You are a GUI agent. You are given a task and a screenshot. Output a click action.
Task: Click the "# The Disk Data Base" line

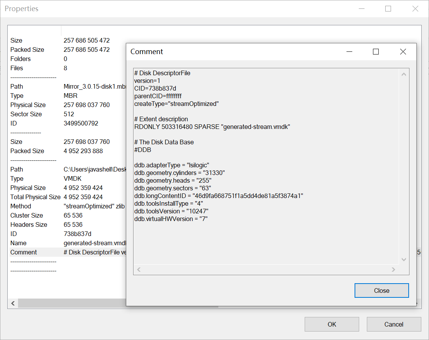(164, 142)
